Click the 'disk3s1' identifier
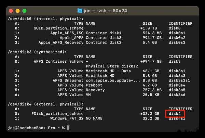The width and height of the screenshot is (205, 138). pos(177,71)
